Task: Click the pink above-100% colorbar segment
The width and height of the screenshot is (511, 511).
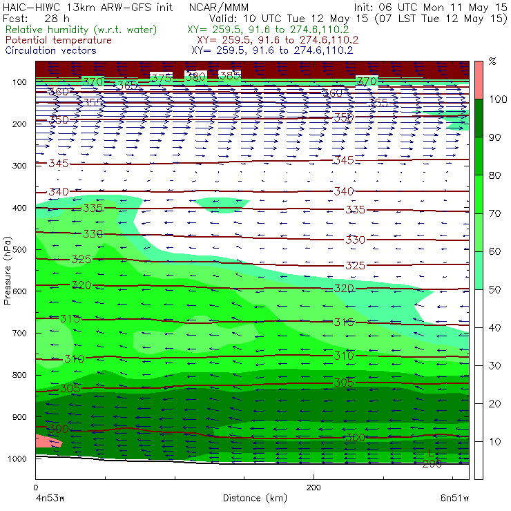Action: 479,80
